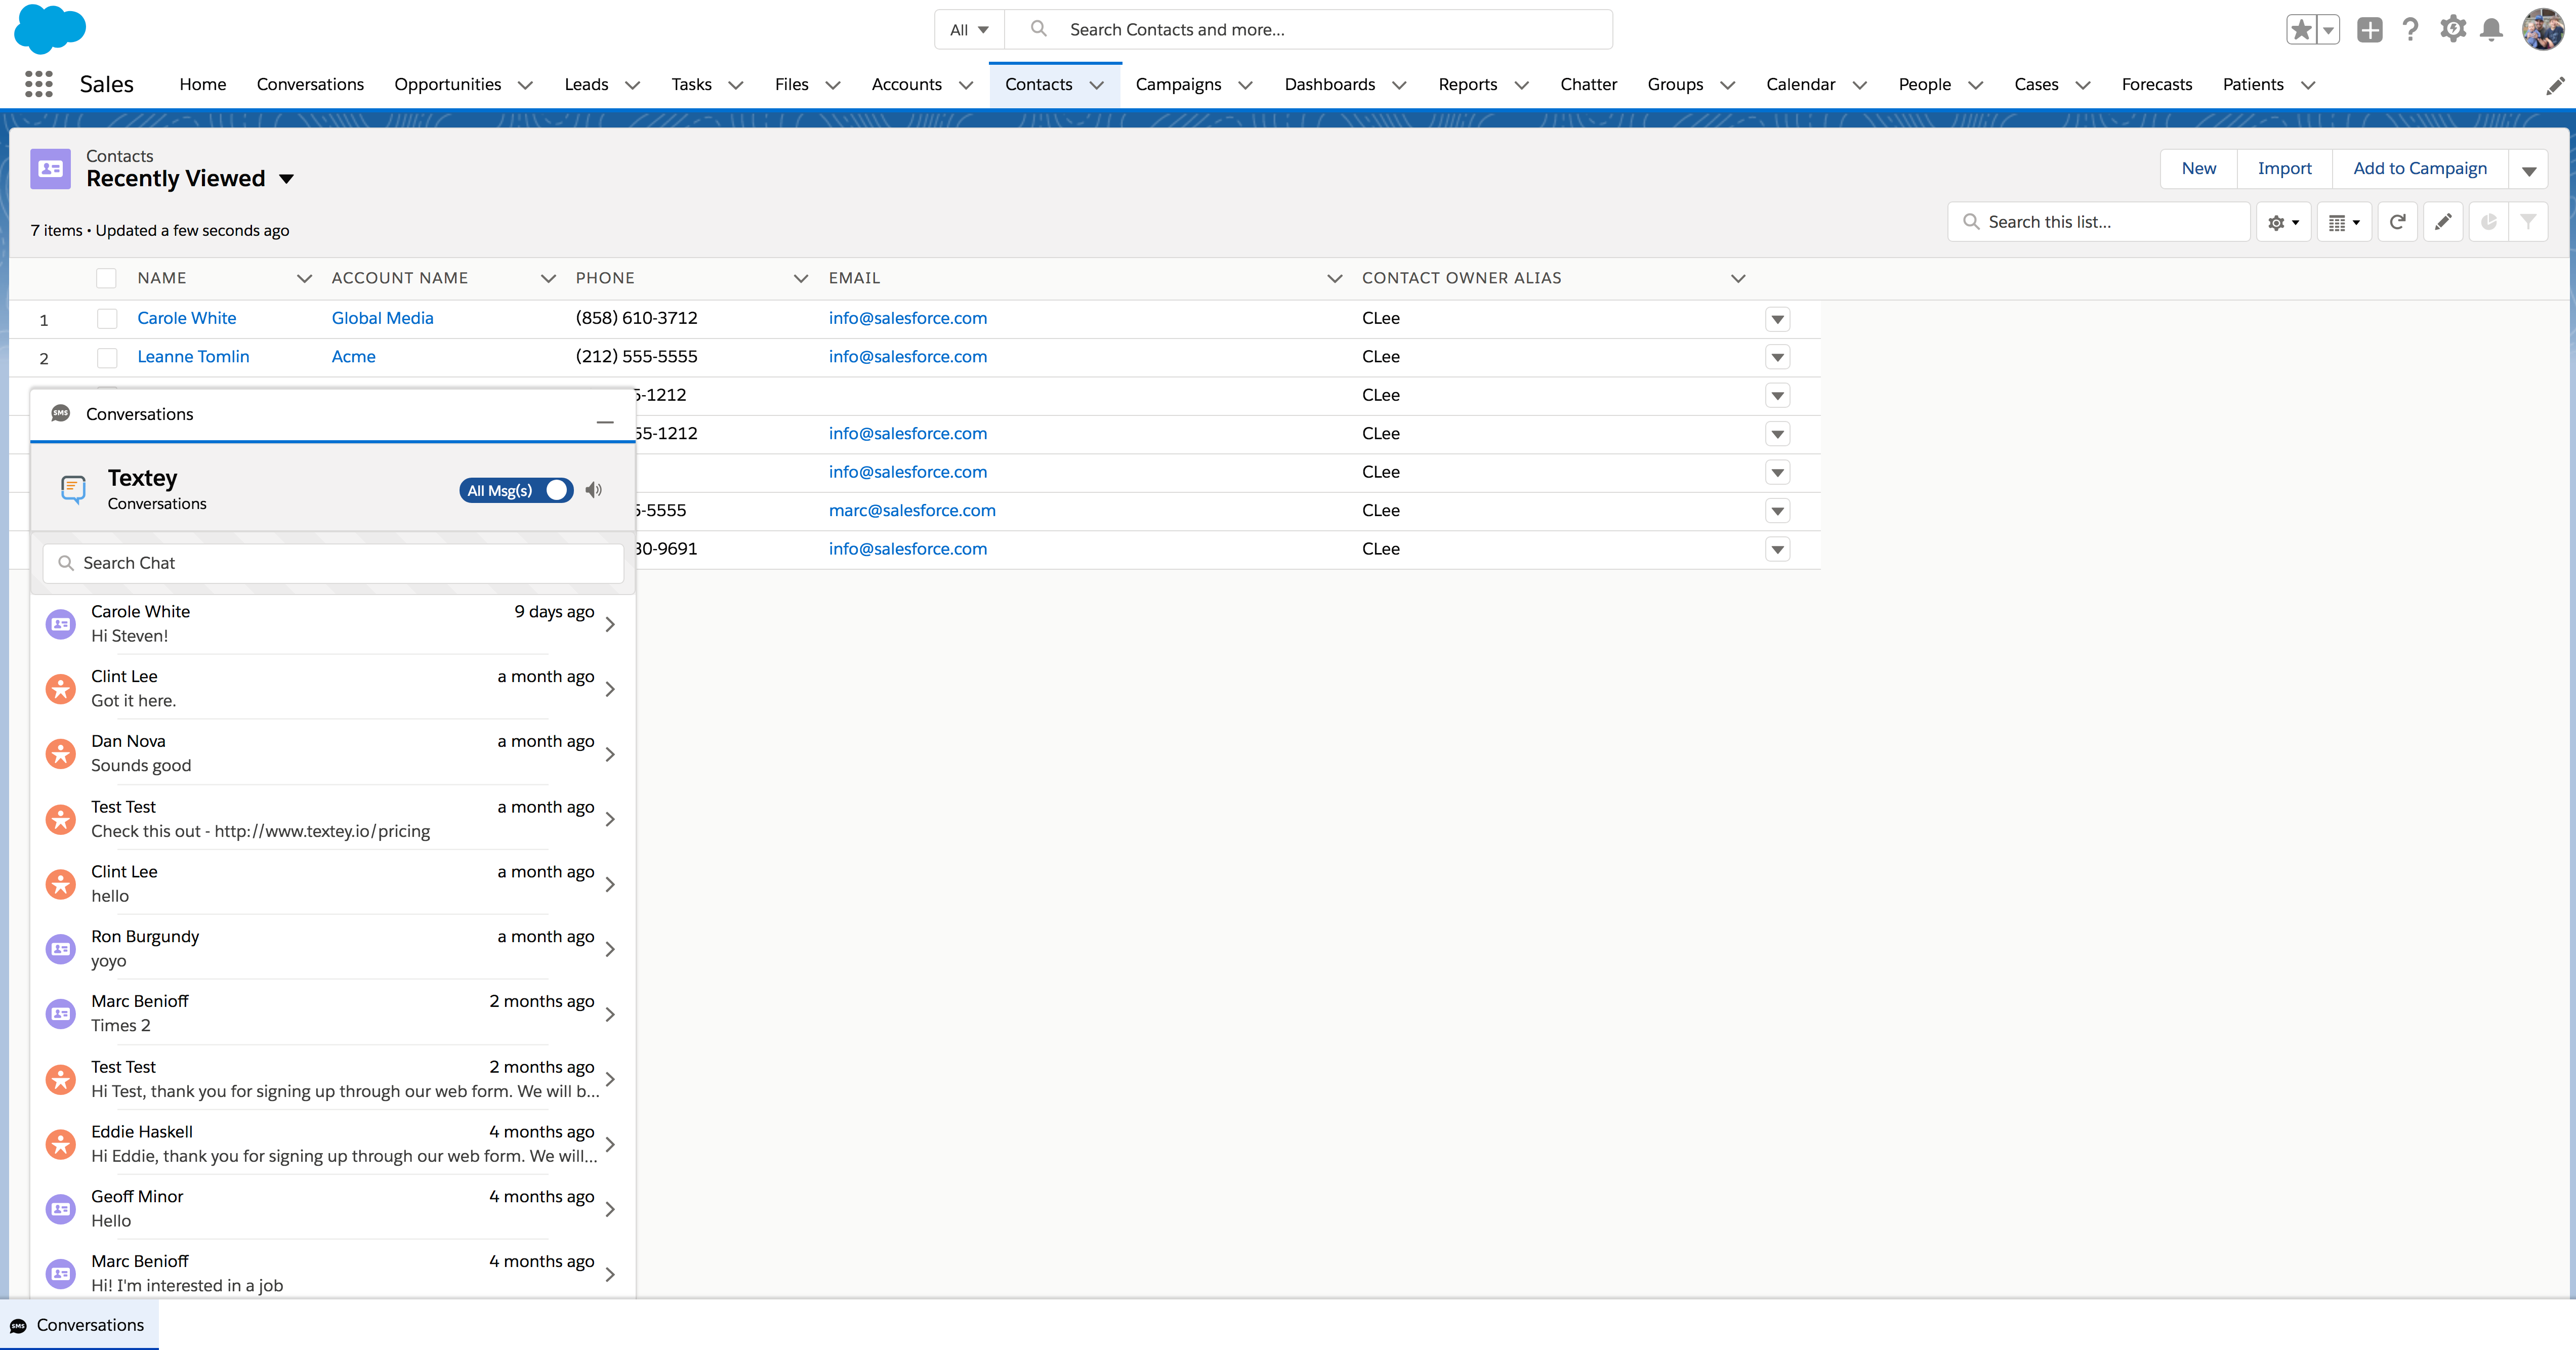Open Leanne Tomlin row actions dropdown
The width and height of the screenshot is (2576, 1350).
click(1777, 357)
